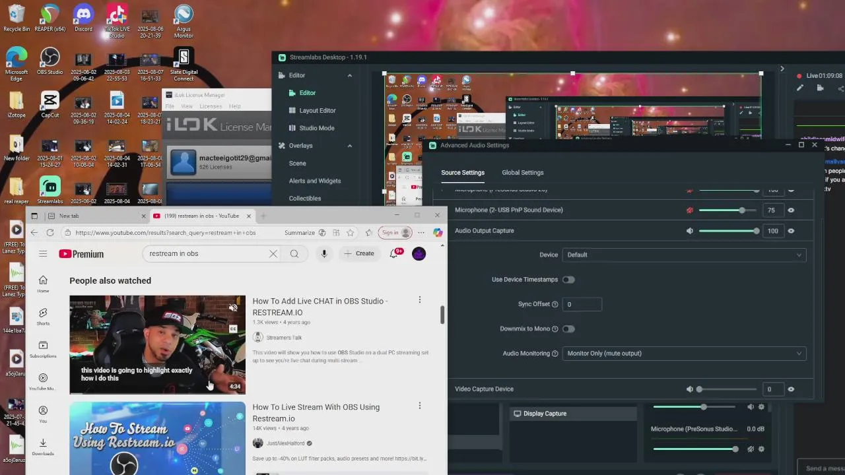Viewport: 845px width, 475px height.
Task: Click the Sync Offset input field
Action: 582,304
